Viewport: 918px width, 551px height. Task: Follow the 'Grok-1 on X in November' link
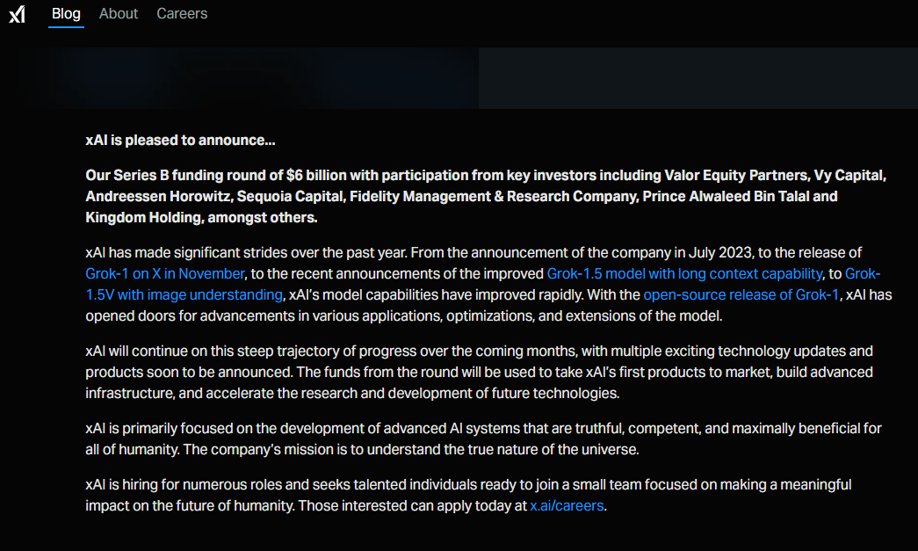[x=164, y=273]
